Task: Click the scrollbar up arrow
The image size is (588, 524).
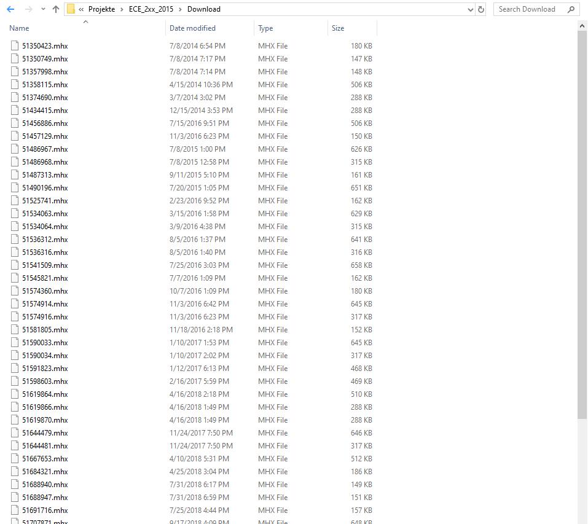Action: pyautogui.click(x=582, y=26)
